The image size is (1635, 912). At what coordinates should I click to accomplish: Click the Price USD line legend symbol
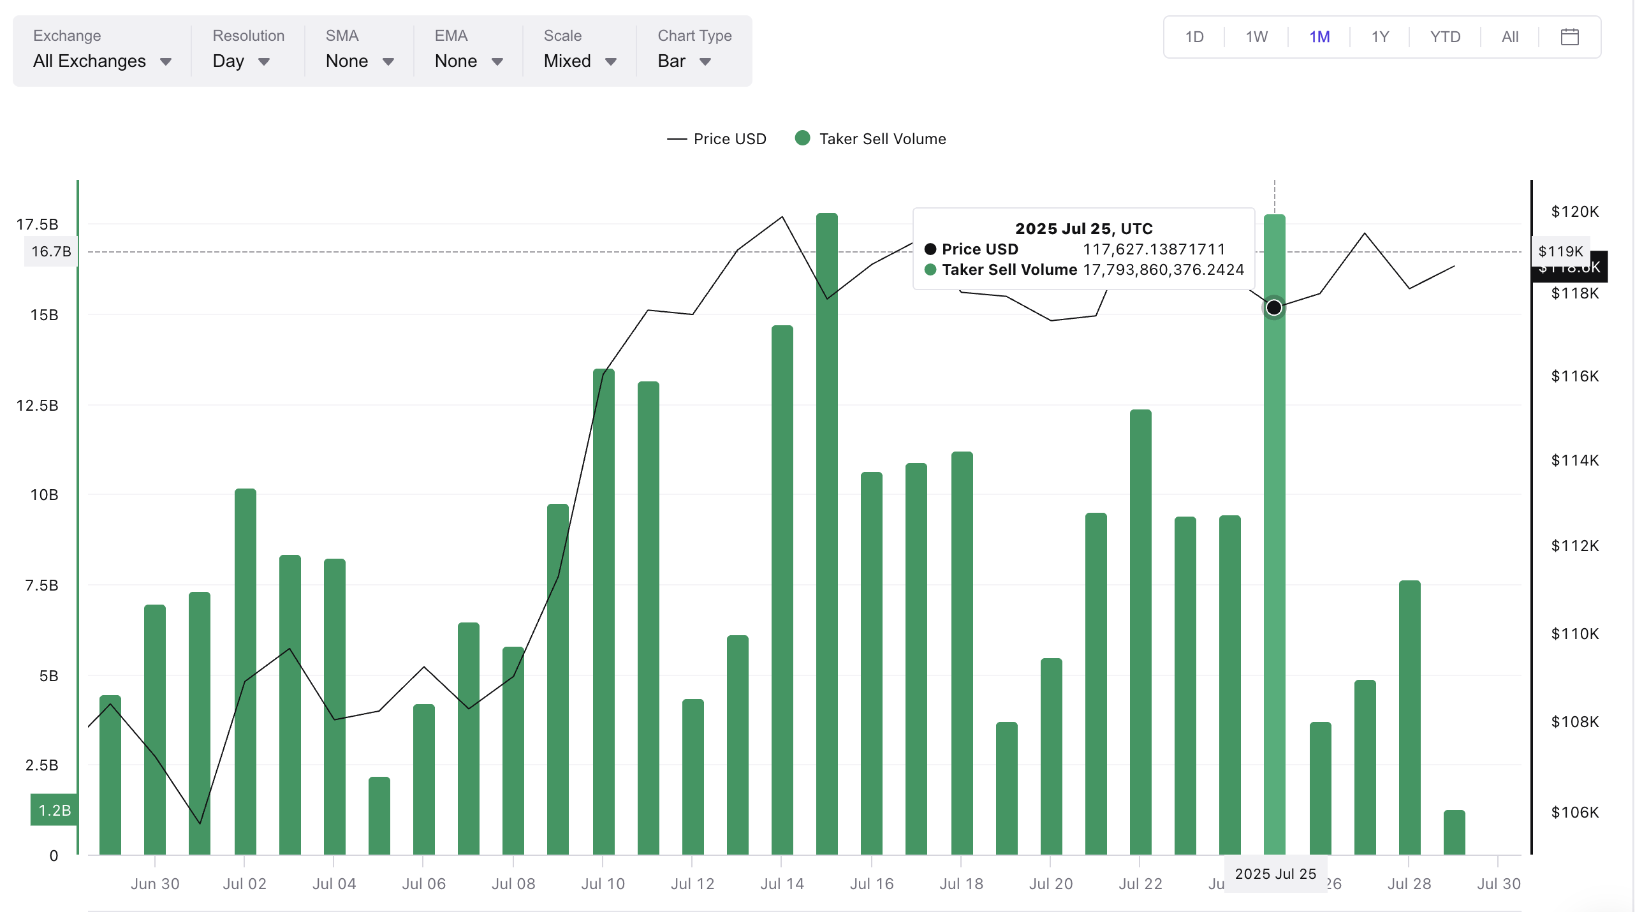point(678,138)
